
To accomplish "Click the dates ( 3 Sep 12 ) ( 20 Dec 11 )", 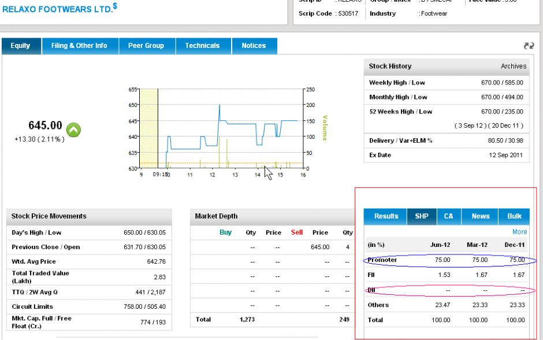I will click(x=489, y=126).
